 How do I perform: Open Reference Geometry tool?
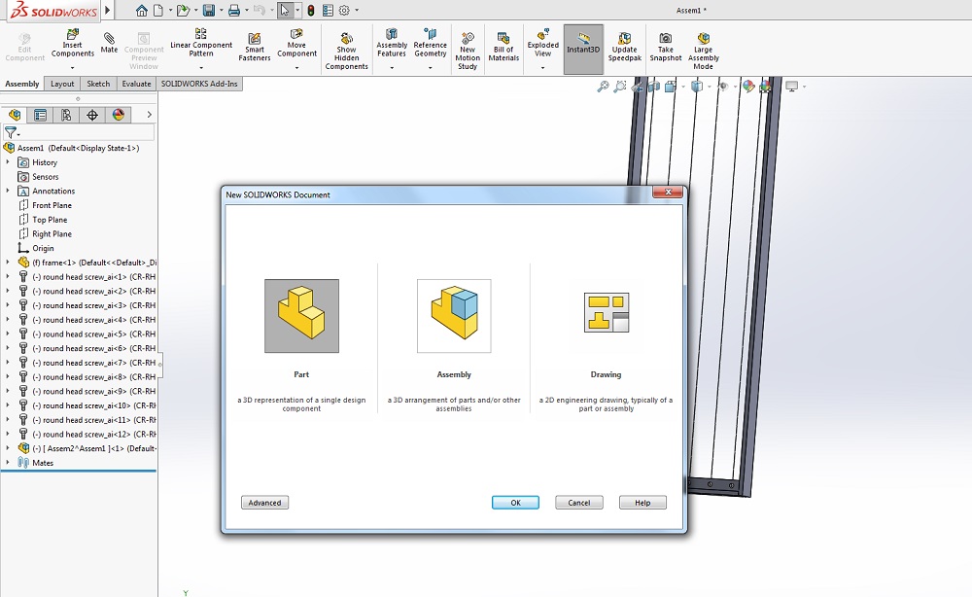pyautogui.click(x=431, y=43)
